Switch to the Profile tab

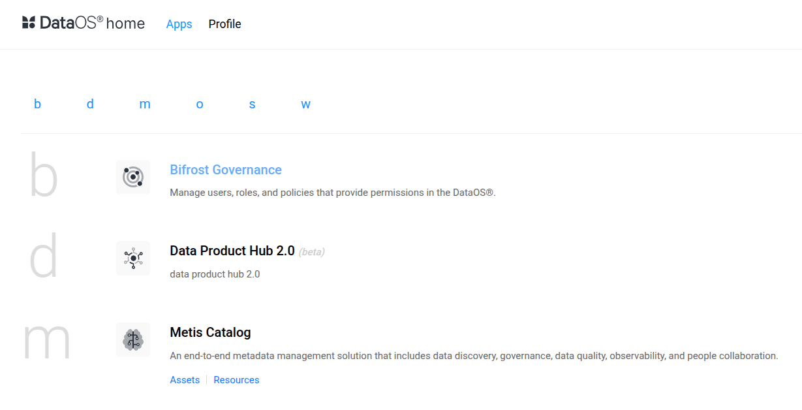pyautogui.click(x=225, y=24)
